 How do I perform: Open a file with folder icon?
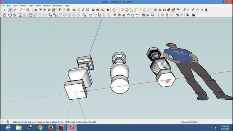[148, 15]
